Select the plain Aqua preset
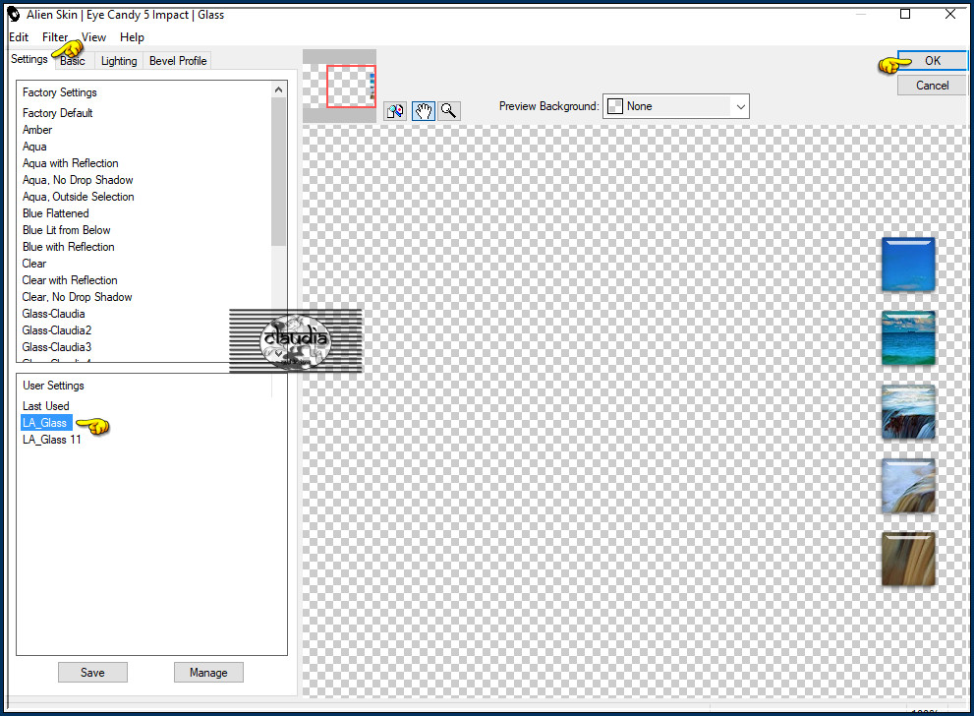The width and height of the screenshot is (974, 716). pos(34,147)
